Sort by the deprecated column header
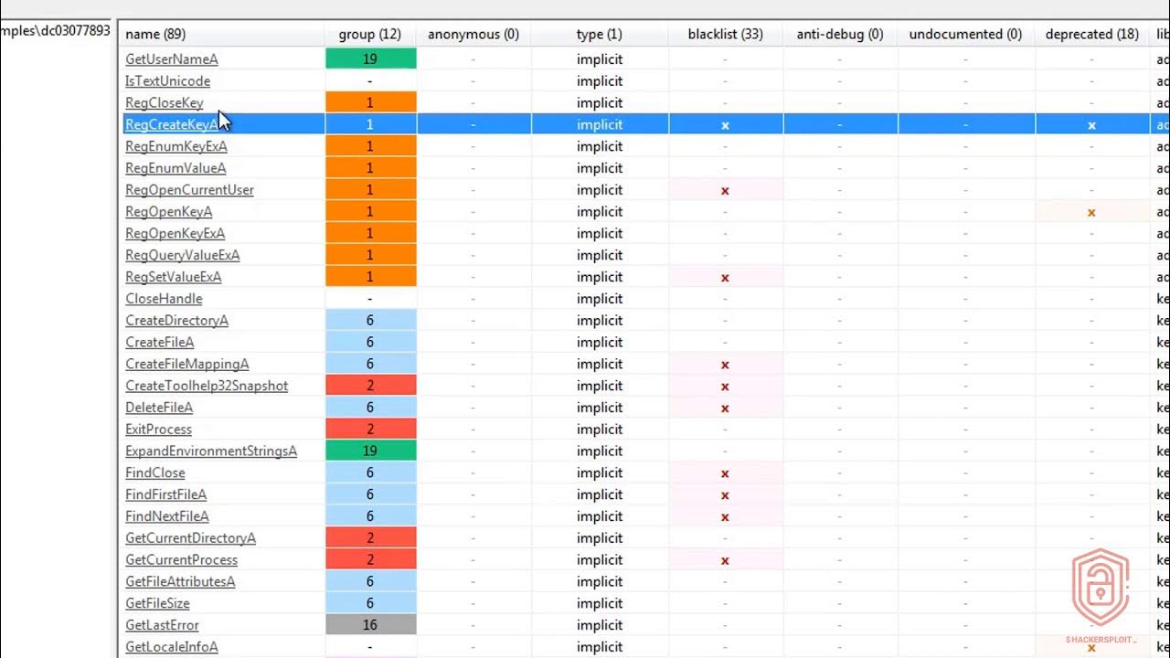Image resolution: width=1170 pixels, height=658 pixels. click(1091, 34)
